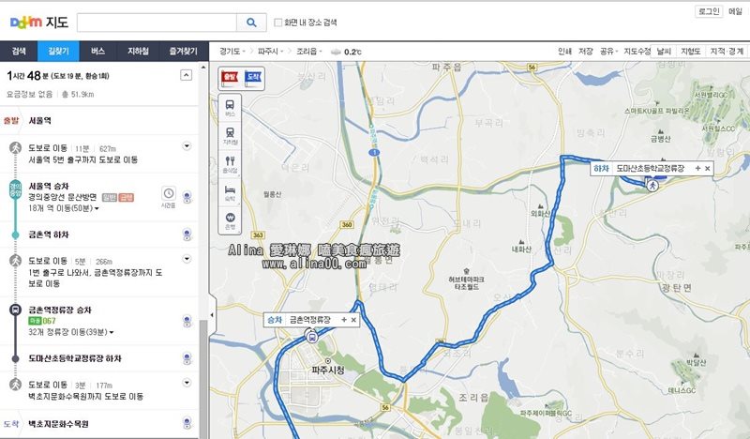Click the 메일 link
This screenshot has height=439, width=750.
[735, 11]
